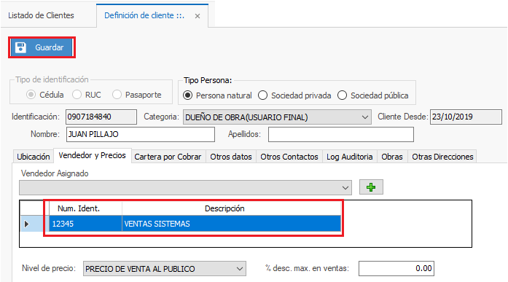508x282 pixels.
Task: Open the Log Auditoria tab
Action: tap(349, 157)
